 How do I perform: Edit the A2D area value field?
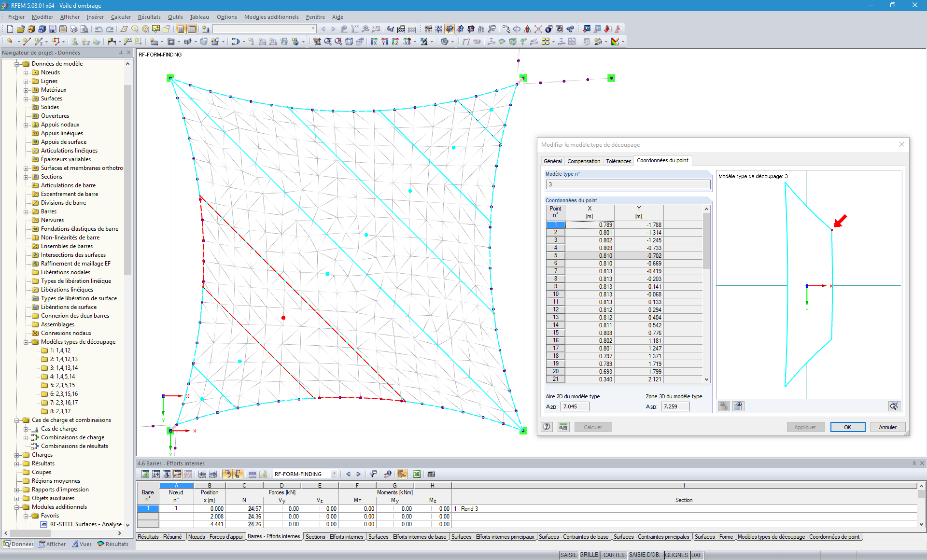tap(574, 406)
